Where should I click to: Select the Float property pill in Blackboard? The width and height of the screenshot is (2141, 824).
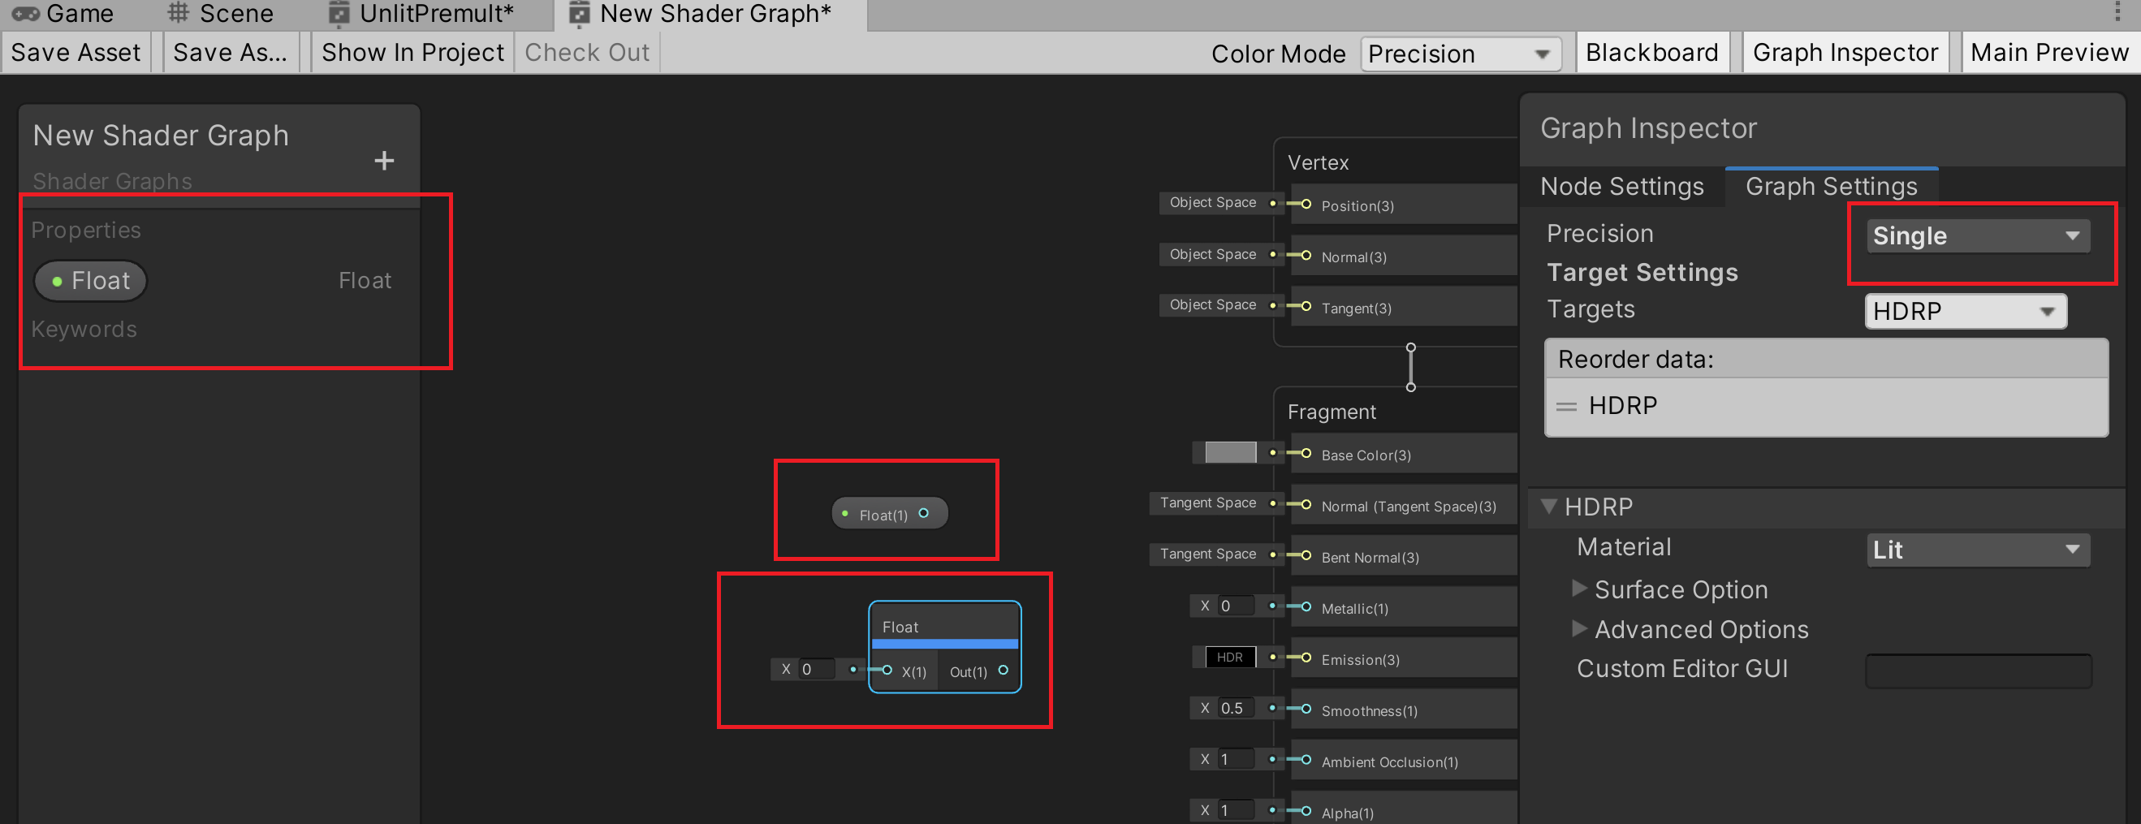pyautogui.click(x=91, y=281)
